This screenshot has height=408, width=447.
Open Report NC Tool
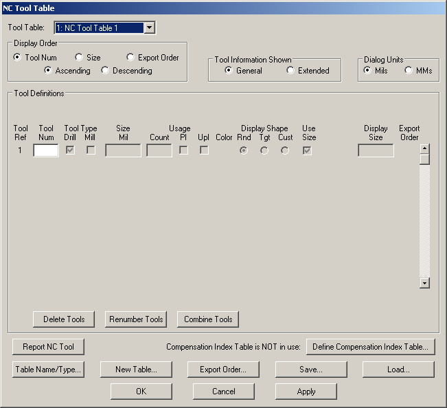click(48, 347)
